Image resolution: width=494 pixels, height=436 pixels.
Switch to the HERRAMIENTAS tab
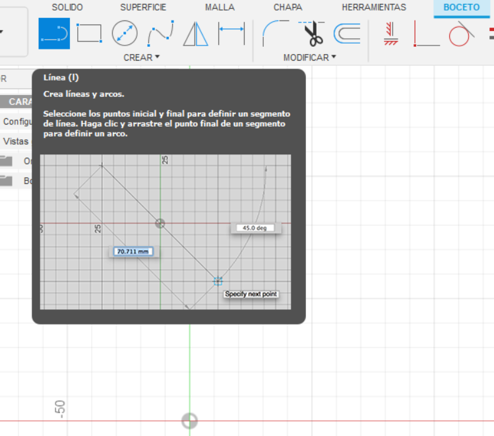374,7
